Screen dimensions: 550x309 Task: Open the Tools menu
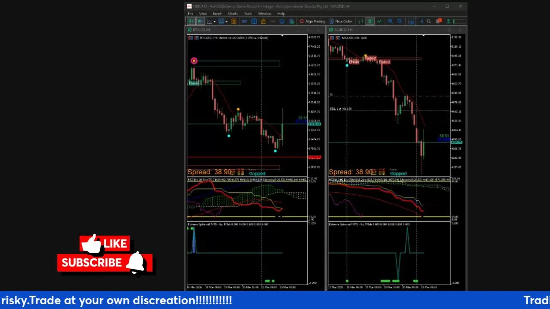click(248, 14)
